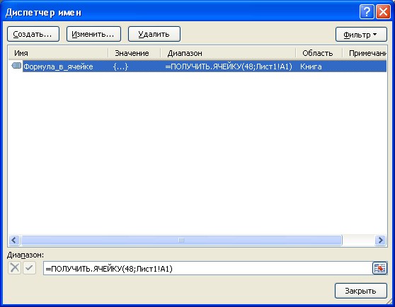Image resolution: width=395 pixels, height=307 pixels.
Task: Sort by the Значение column header
Action: click(134, 53)
